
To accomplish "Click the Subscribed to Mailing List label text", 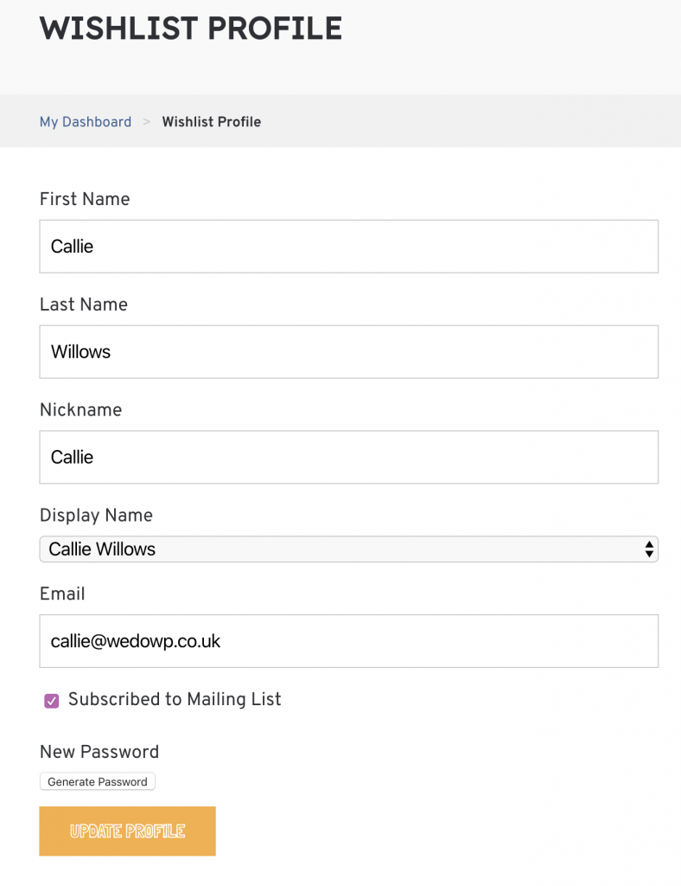I will tap(175, 699).
